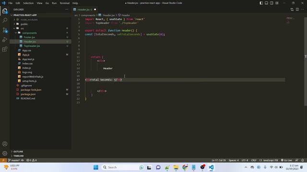Open Visual Studio Code taskbar icon
This screenshot has width=307, height=172.
pos(211,167)
